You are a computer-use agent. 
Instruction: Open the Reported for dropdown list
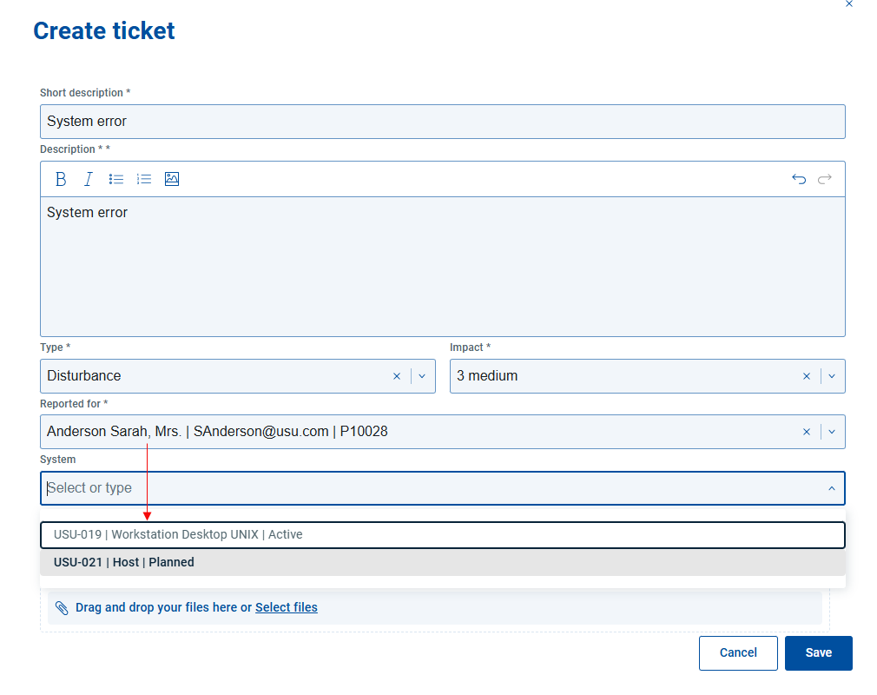[832, 432]
